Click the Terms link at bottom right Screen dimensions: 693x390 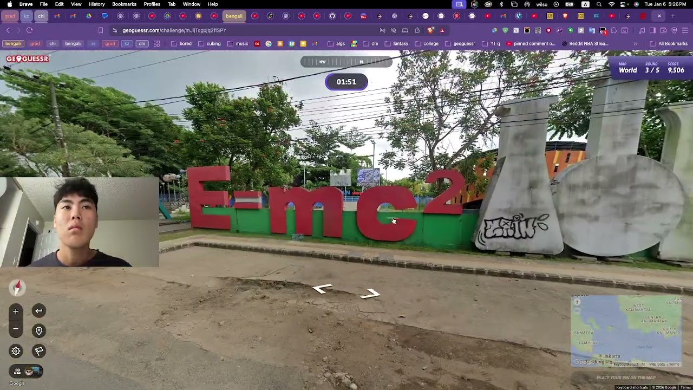click(685, 387)
